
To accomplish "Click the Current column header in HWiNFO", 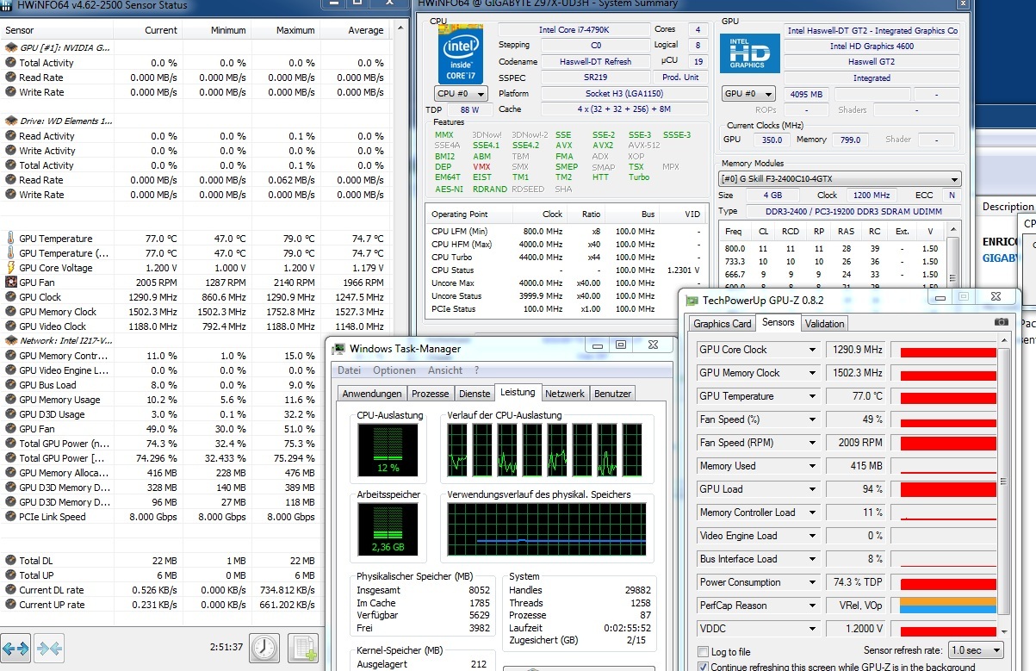I will point(148,30).
